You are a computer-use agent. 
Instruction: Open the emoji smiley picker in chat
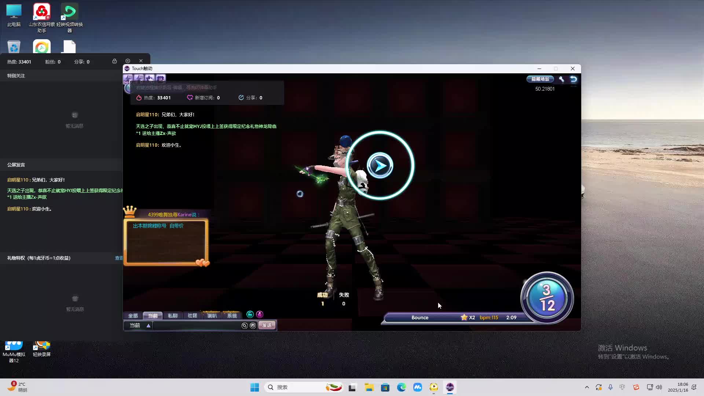point(253,326)
